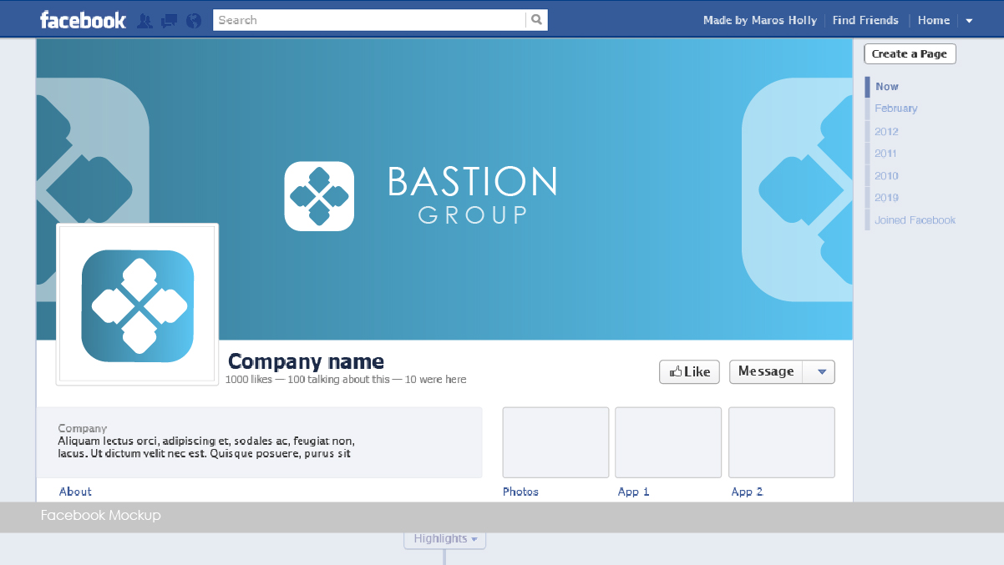
Task: Click the App 1 label link
Action: [633, 492]
